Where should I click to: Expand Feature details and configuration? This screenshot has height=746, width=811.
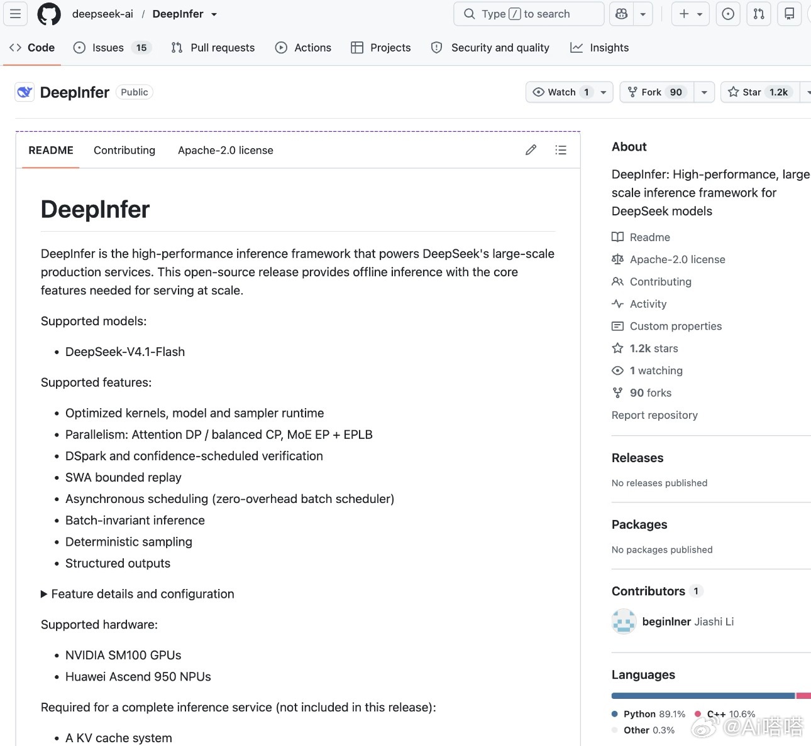pyautogui.click(x=137, y=594)
